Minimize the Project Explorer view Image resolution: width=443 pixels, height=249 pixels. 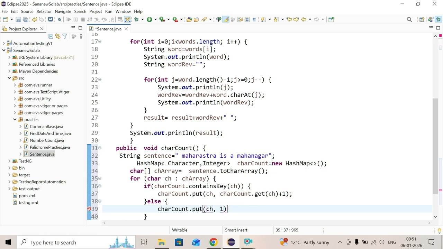(73, 28)
